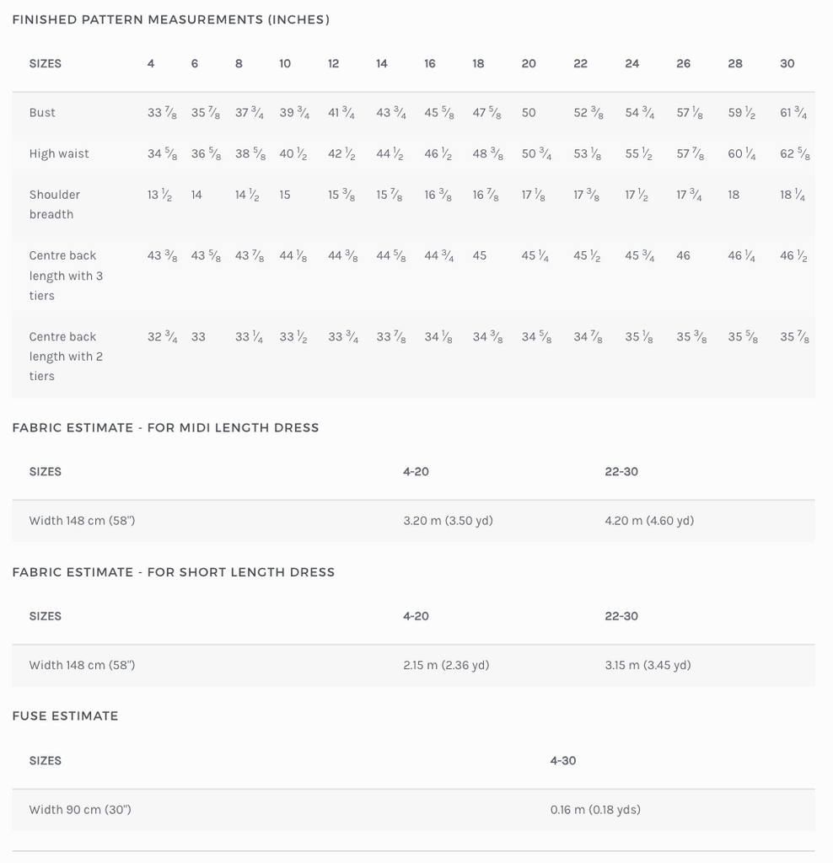This screenshot has height=863, width=833.
Task: Click 2.15 m (2.36 yd) short estimate
Action: pyautogui.click(x=446, y=665)
